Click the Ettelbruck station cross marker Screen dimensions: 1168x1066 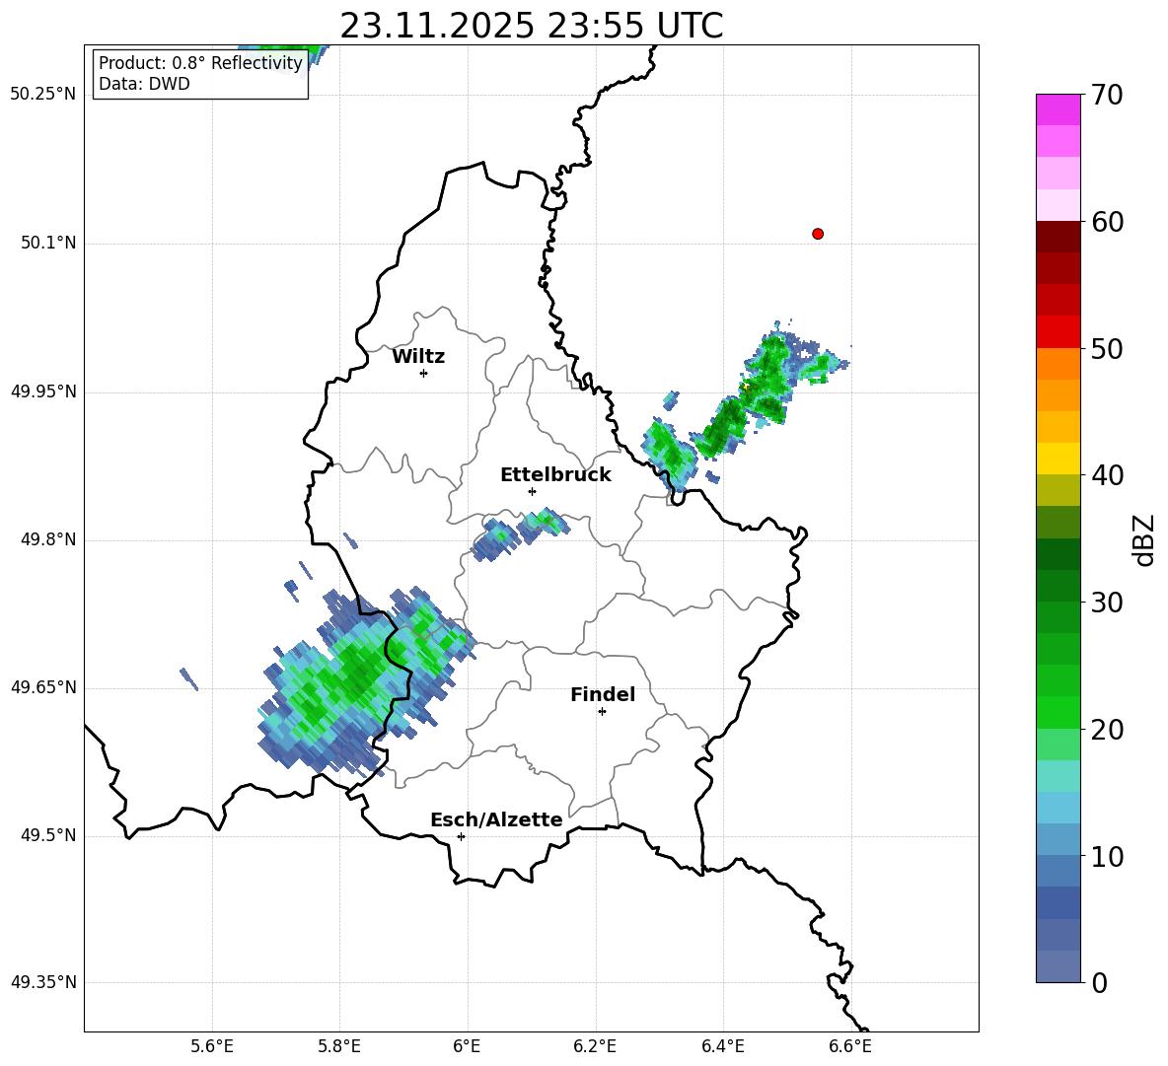[532, 491]
